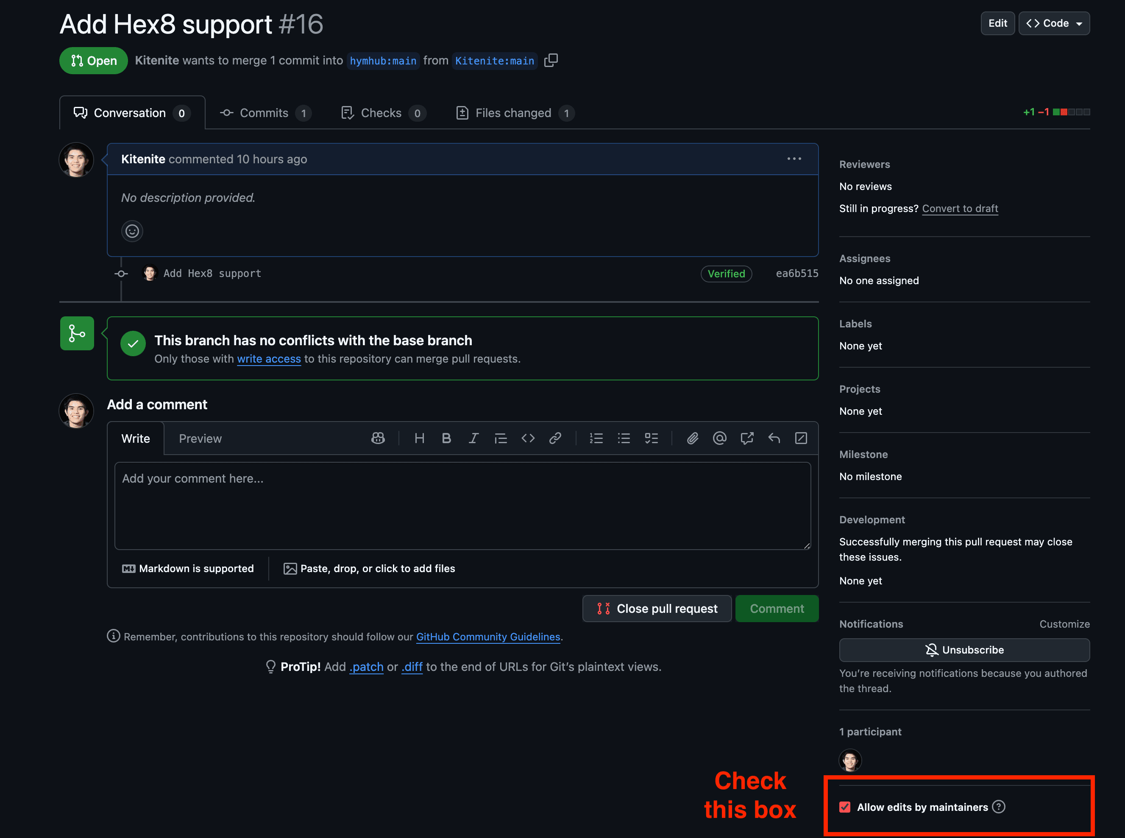Open saved replies arrow in toolbar
1125x838 pixels.
pos(774,438)
